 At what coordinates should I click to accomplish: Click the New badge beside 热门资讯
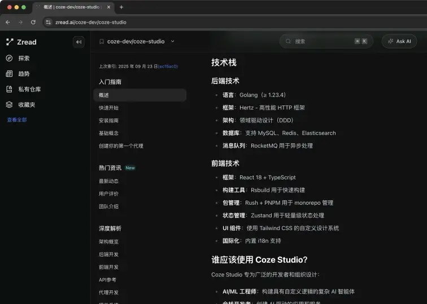click(x=130, y=168)
